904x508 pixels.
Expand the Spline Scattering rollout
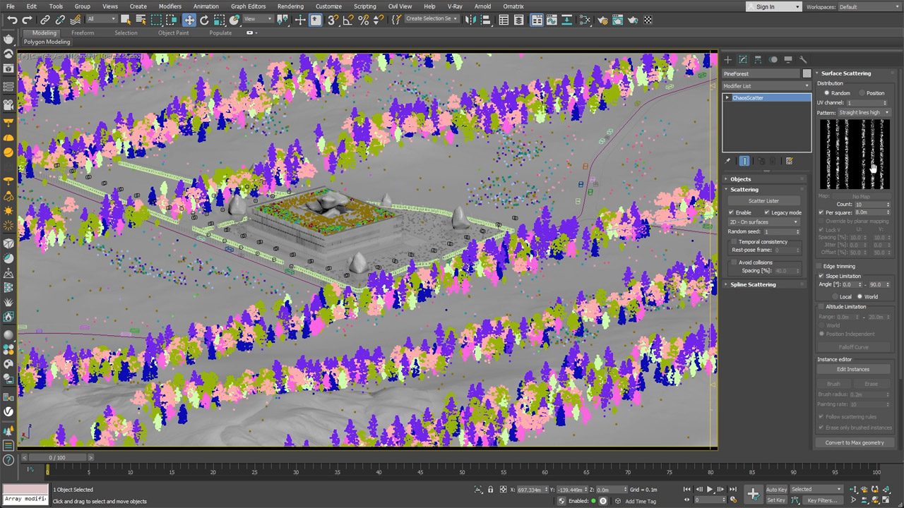(x=765, y=285)
